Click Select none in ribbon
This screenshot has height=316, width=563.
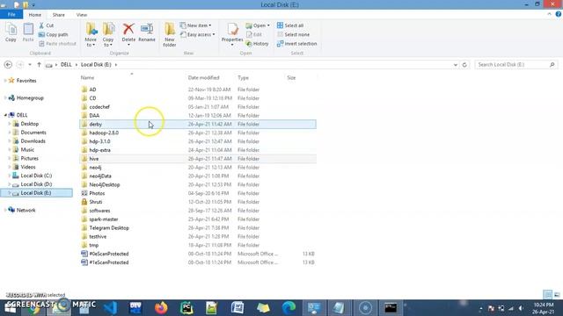tap(293, 35)
